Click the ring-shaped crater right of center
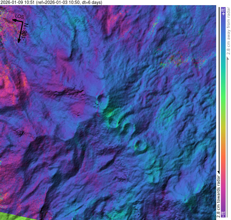The width and height of the screenshot is (231, 220). tap(140, 144)
